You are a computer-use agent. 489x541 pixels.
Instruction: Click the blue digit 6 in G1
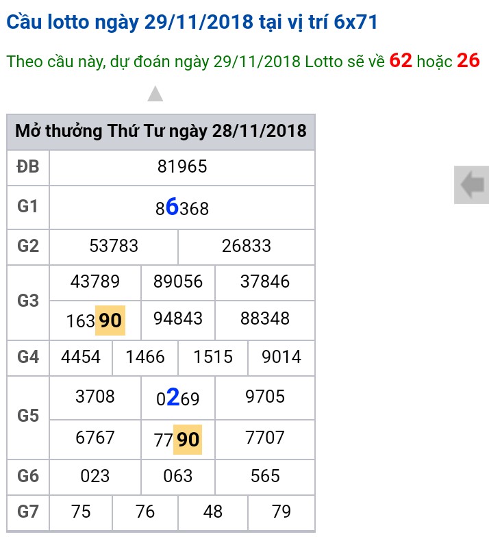tap(172, 207)
